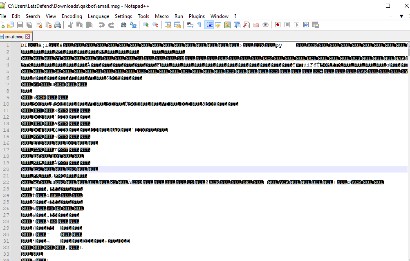Open the File menu
Viewport: 410px width, 261px height.
pos(3,16)
